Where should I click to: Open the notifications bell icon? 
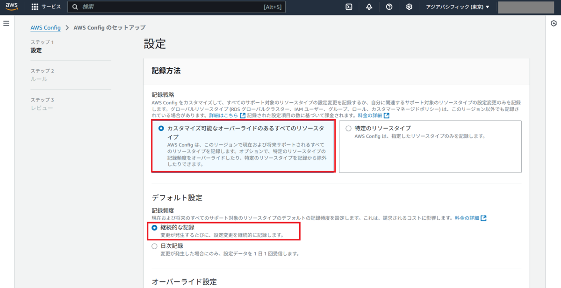click(x=369, y=7)
